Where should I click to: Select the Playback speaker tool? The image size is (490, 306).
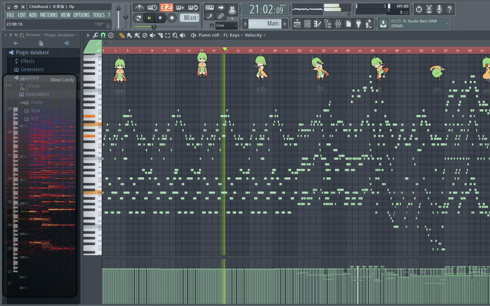tap(183, 35)
